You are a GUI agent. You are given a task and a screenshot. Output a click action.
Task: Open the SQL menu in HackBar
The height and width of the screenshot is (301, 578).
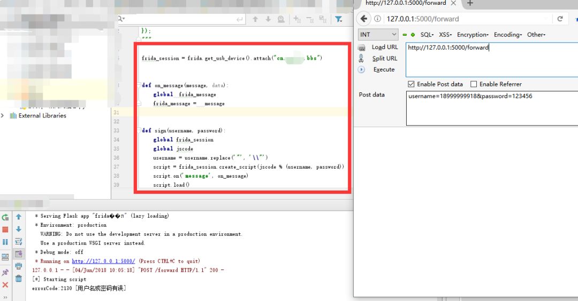pos(427,35)
